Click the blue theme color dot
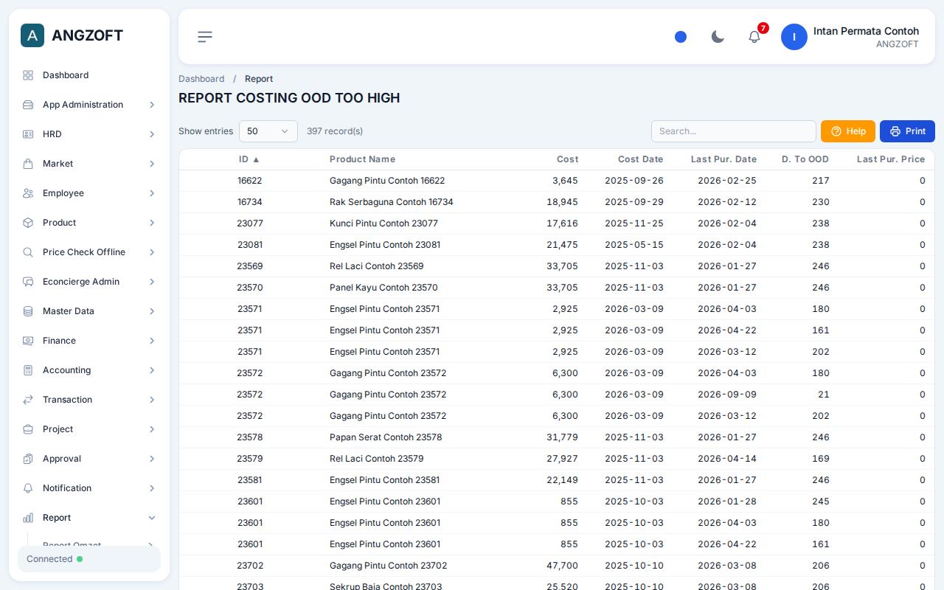The image size is (944, 590). pos(681,37)
